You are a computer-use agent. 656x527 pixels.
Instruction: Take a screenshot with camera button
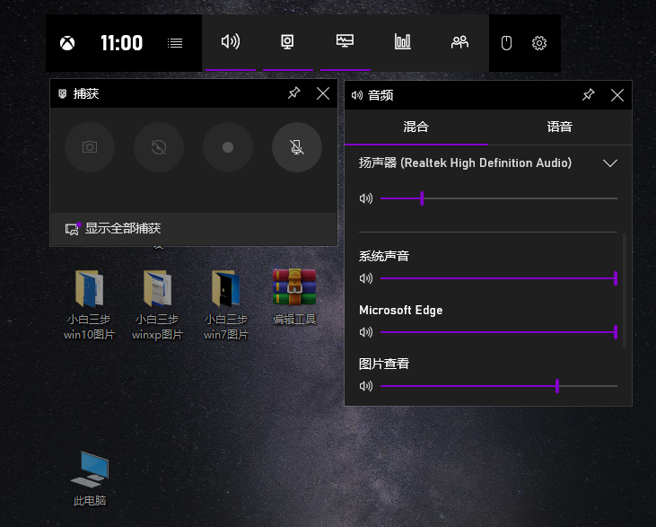coord(90,147)
